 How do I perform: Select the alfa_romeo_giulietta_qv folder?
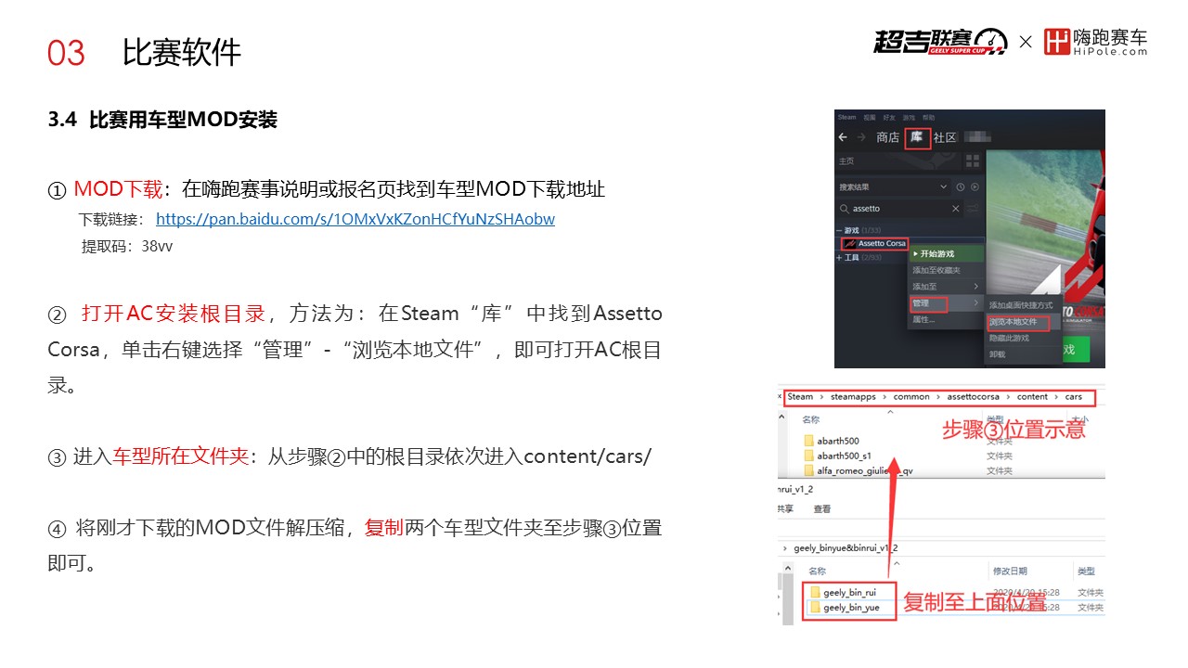[859, 471]
